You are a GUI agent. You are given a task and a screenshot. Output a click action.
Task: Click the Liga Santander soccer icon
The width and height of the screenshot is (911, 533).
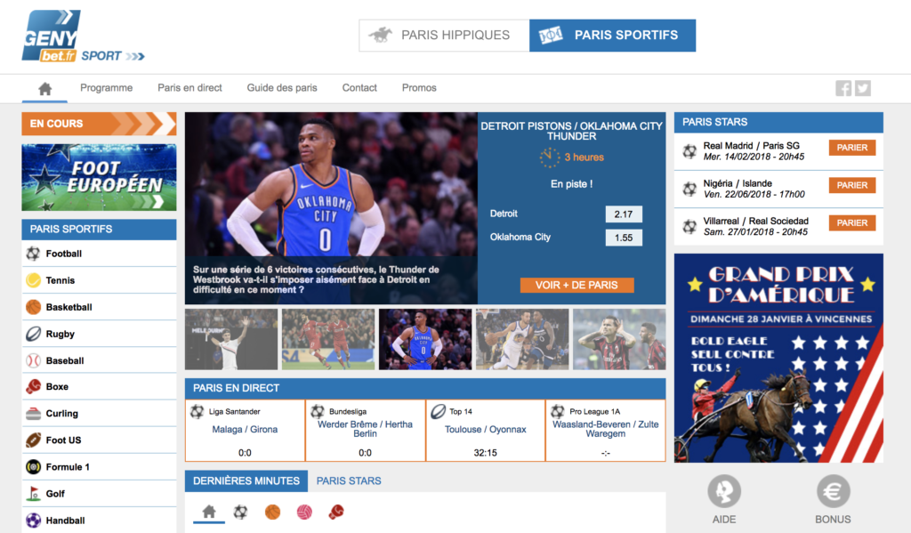point(197,411)
